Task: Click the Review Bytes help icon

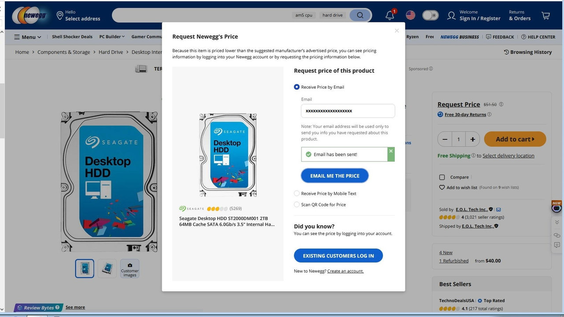Action: coord(57,308)
